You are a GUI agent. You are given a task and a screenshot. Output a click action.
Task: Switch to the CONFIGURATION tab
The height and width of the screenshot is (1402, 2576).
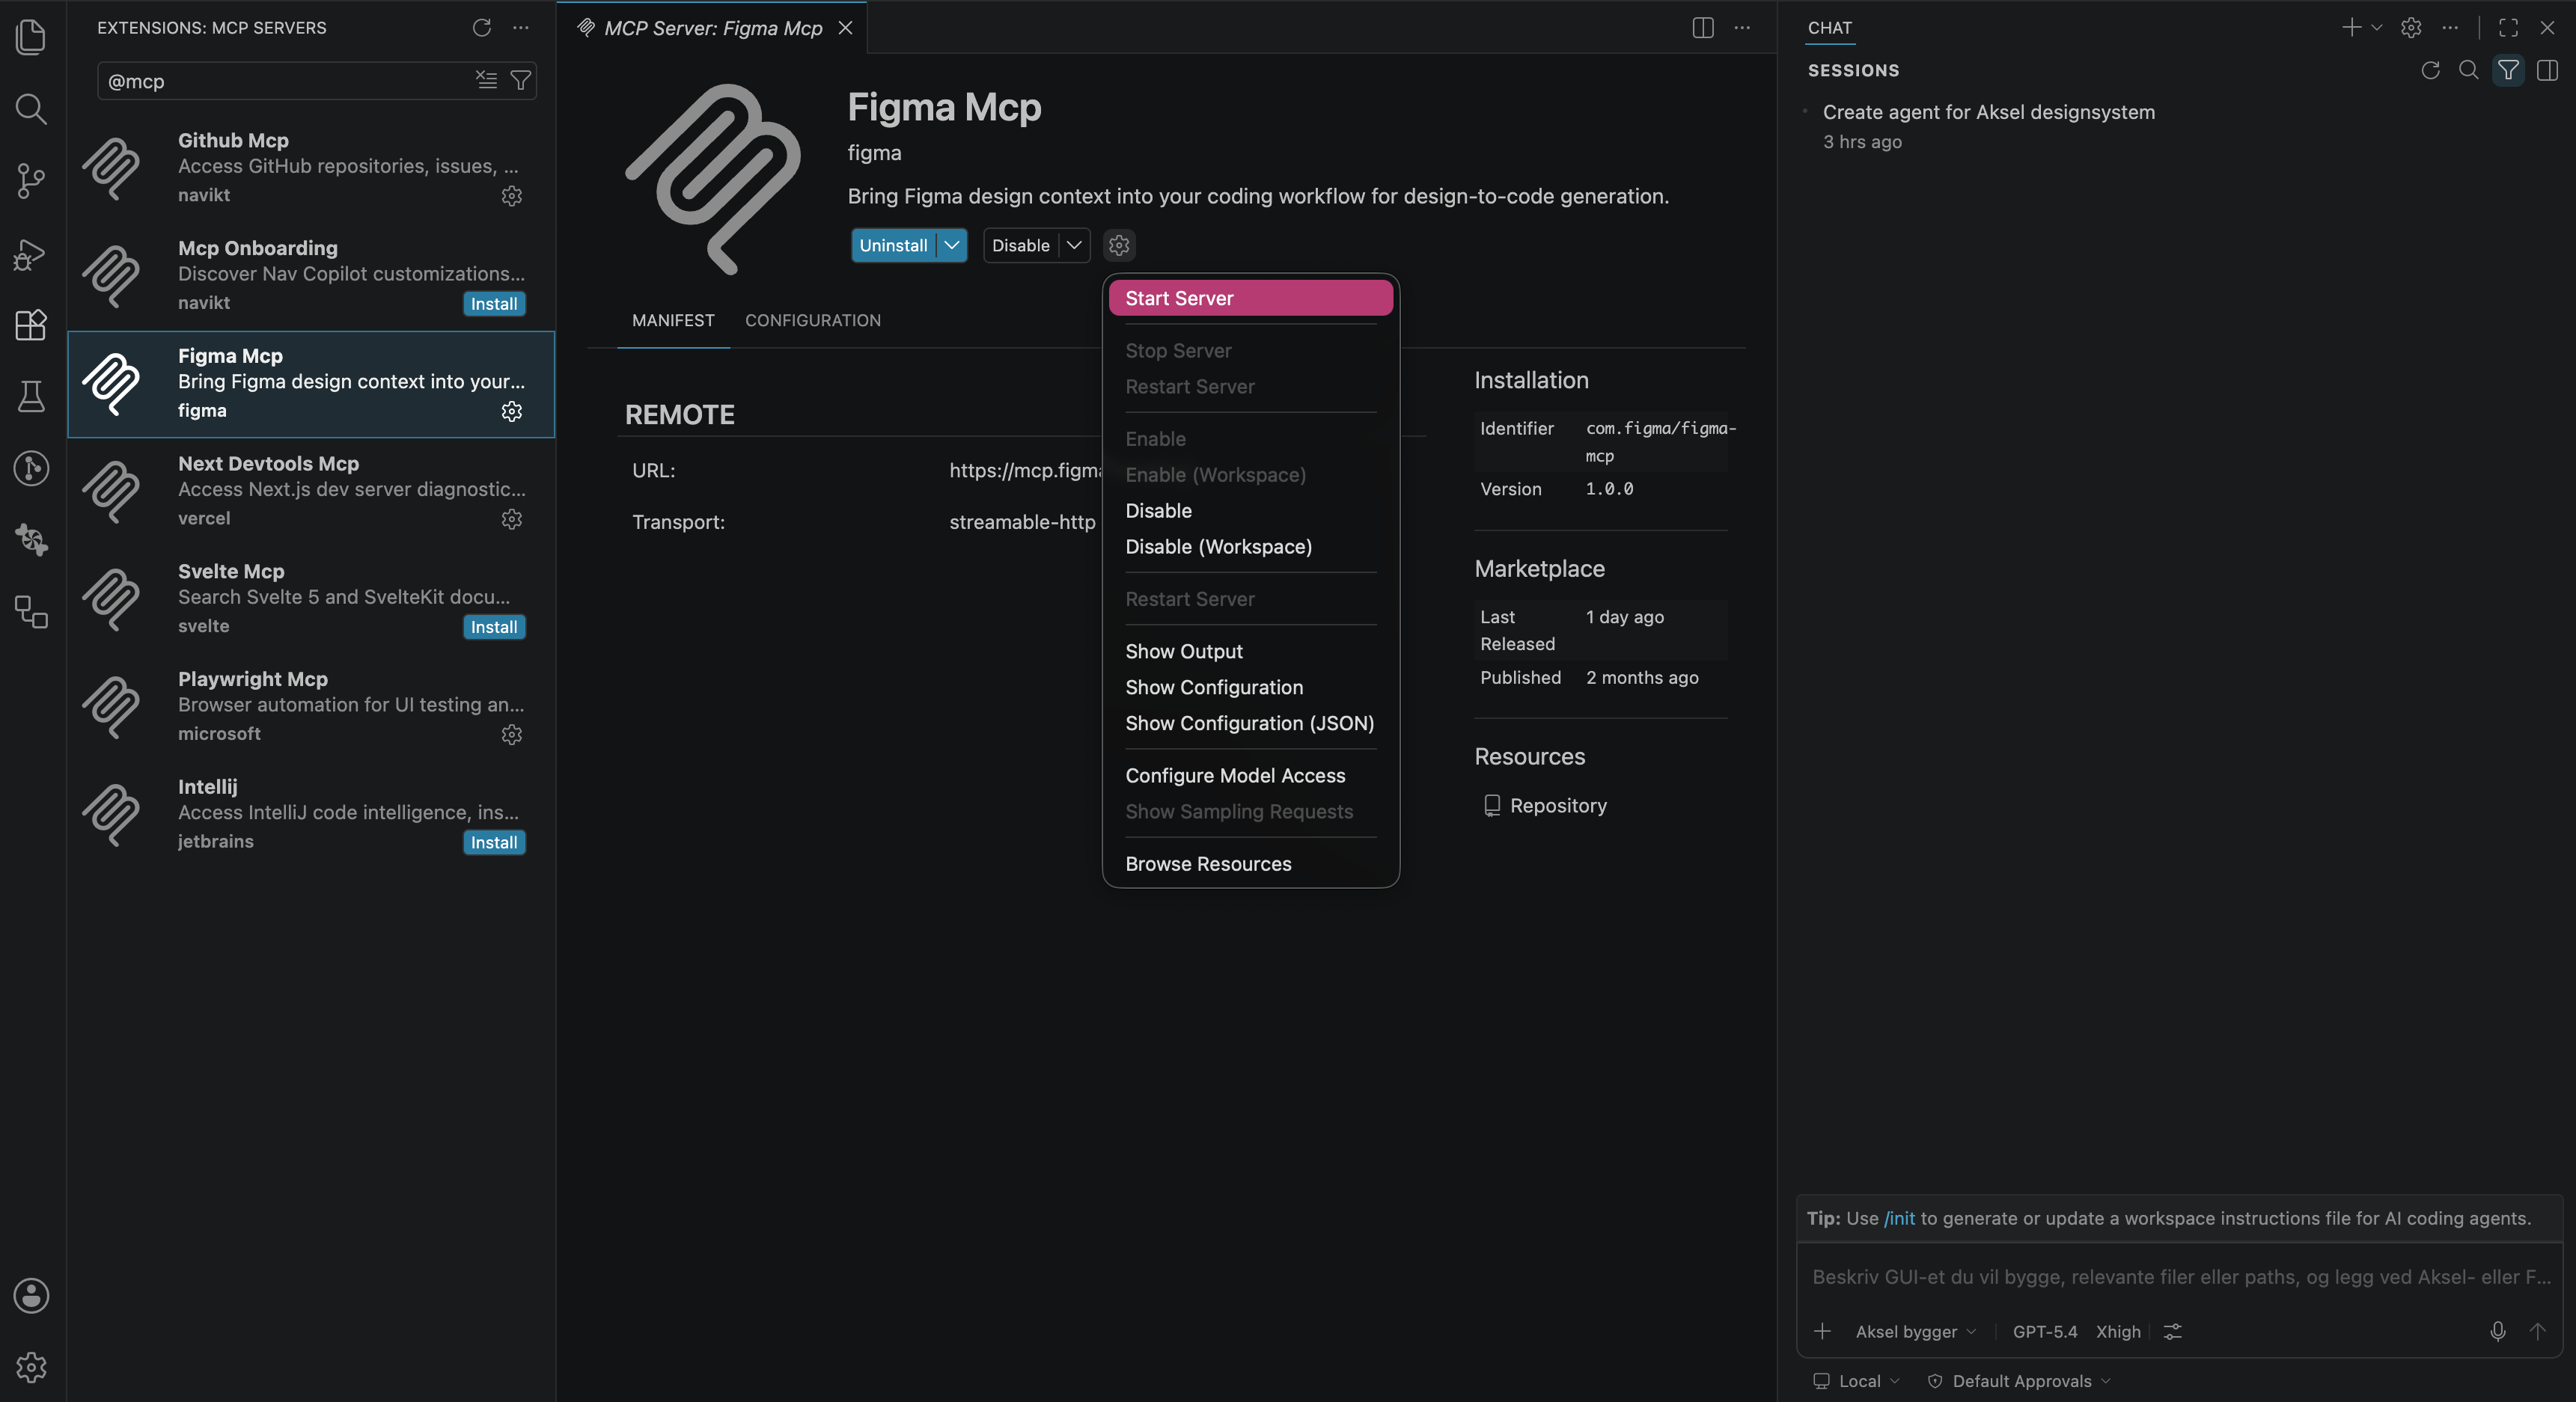coord(812,319)
